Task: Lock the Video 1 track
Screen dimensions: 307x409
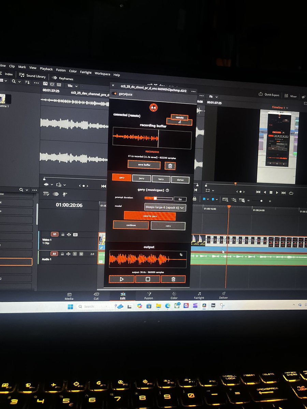Action: (x=62, y=234)
